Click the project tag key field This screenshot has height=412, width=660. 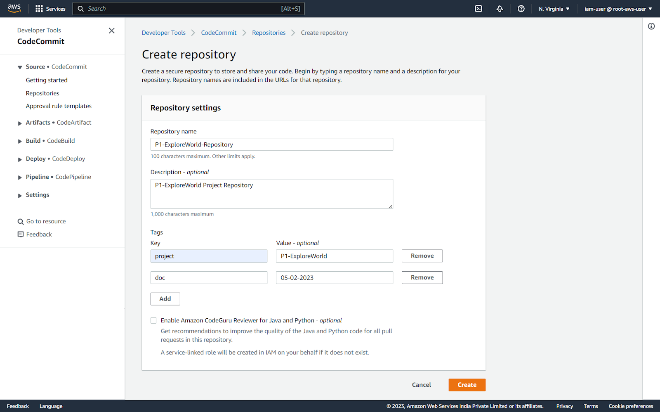coord(209,256)
